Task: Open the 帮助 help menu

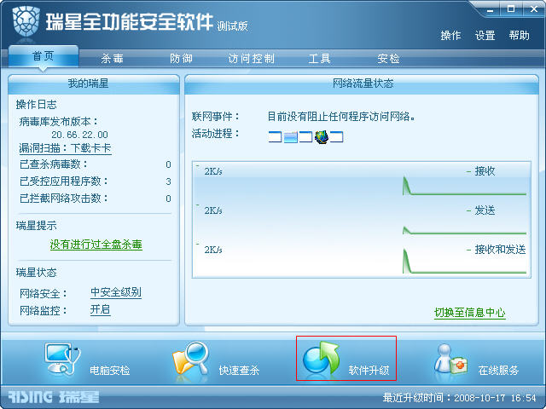Action: point(520,36)
